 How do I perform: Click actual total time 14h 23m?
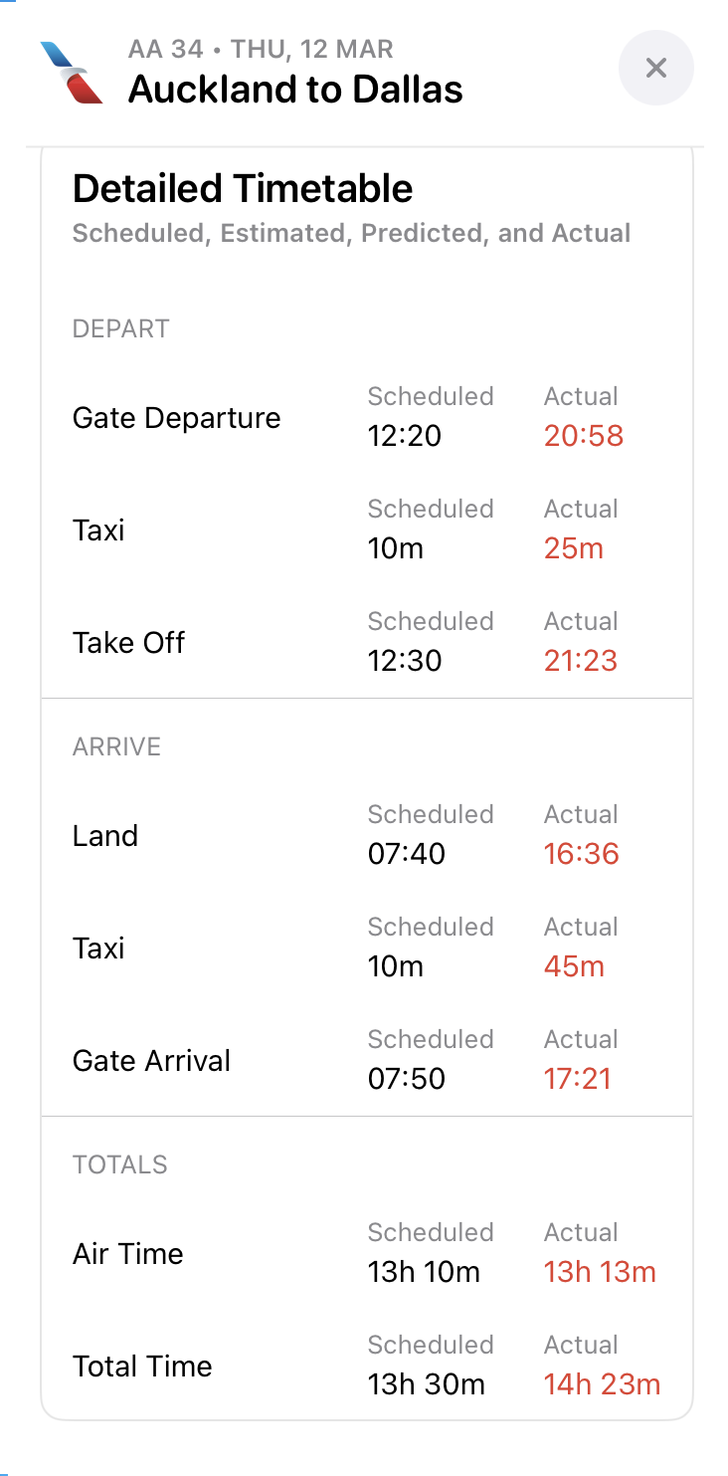tap(602, 1384)
